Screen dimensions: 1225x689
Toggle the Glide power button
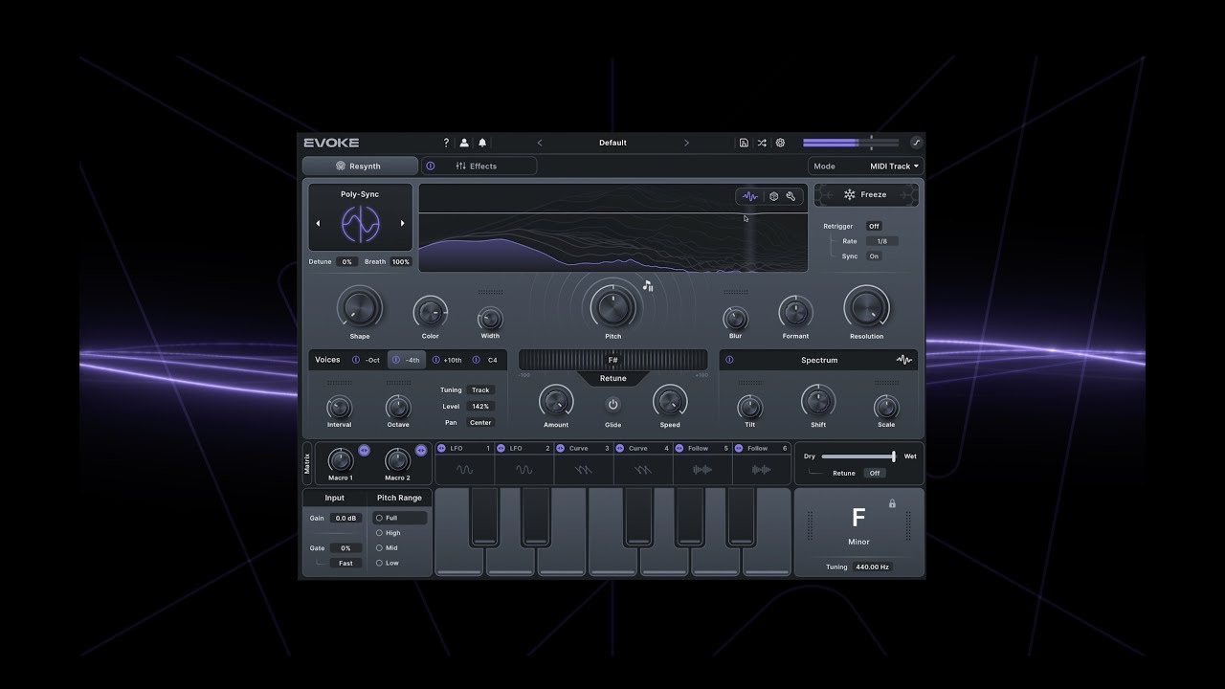click(612, 404)
